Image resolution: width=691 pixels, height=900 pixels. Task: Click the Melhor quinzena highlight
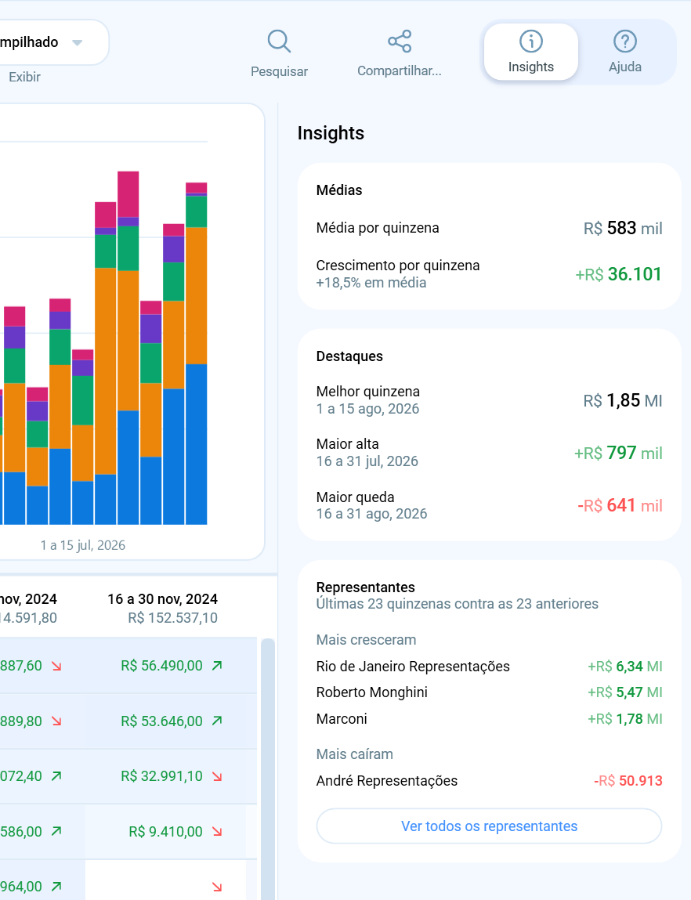[x=489, y=400]
